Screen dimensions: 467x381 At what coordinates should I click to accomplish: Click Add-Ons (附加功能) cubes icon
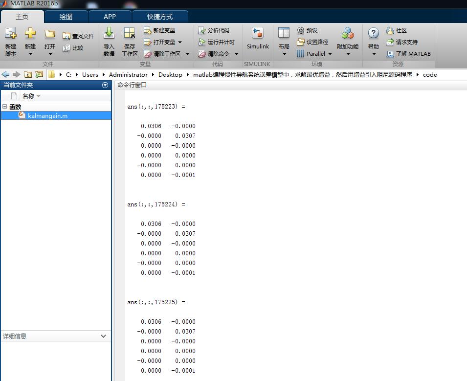click(348, 33)
